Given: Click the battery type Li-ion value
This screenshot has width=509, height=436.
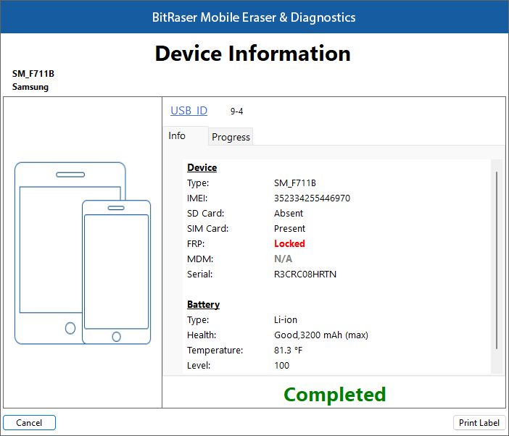Looking at the screenshot, I should pyautogui.click(x=286, y=320).
